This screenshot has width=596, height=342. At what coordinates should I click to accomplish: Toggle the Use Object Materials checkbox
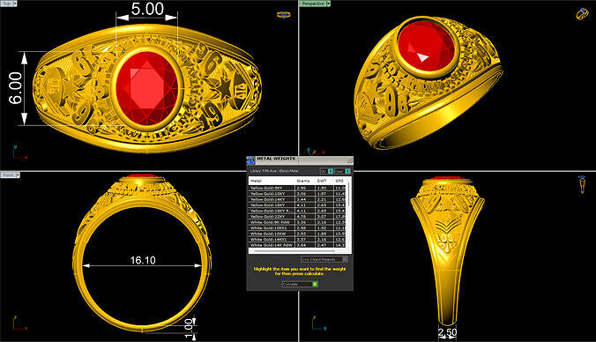(x=345, y=259)
